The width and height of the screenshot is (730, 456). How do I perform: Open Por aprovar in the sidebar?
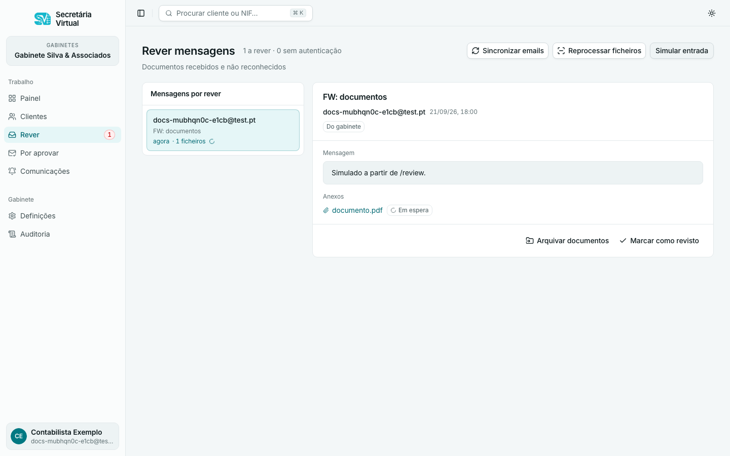(x=62, y=153)
